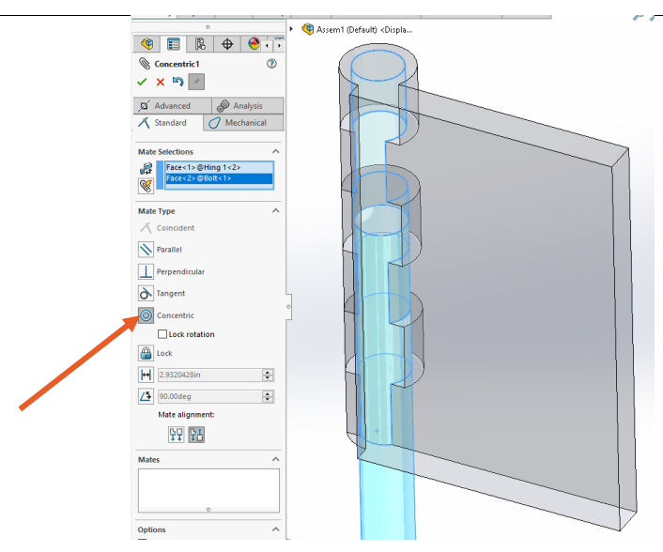
Task: Open the DimXpertManager crosshair tab
Action: tap(227, 43)
